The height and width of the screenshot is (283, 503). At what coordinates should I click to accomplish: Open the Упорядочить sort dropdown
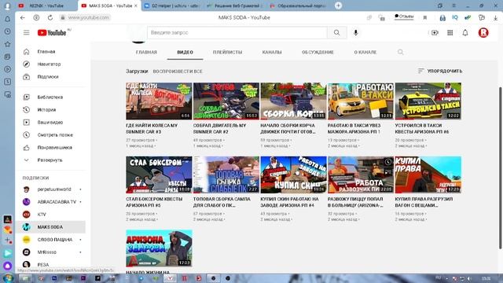pos(440,71)
